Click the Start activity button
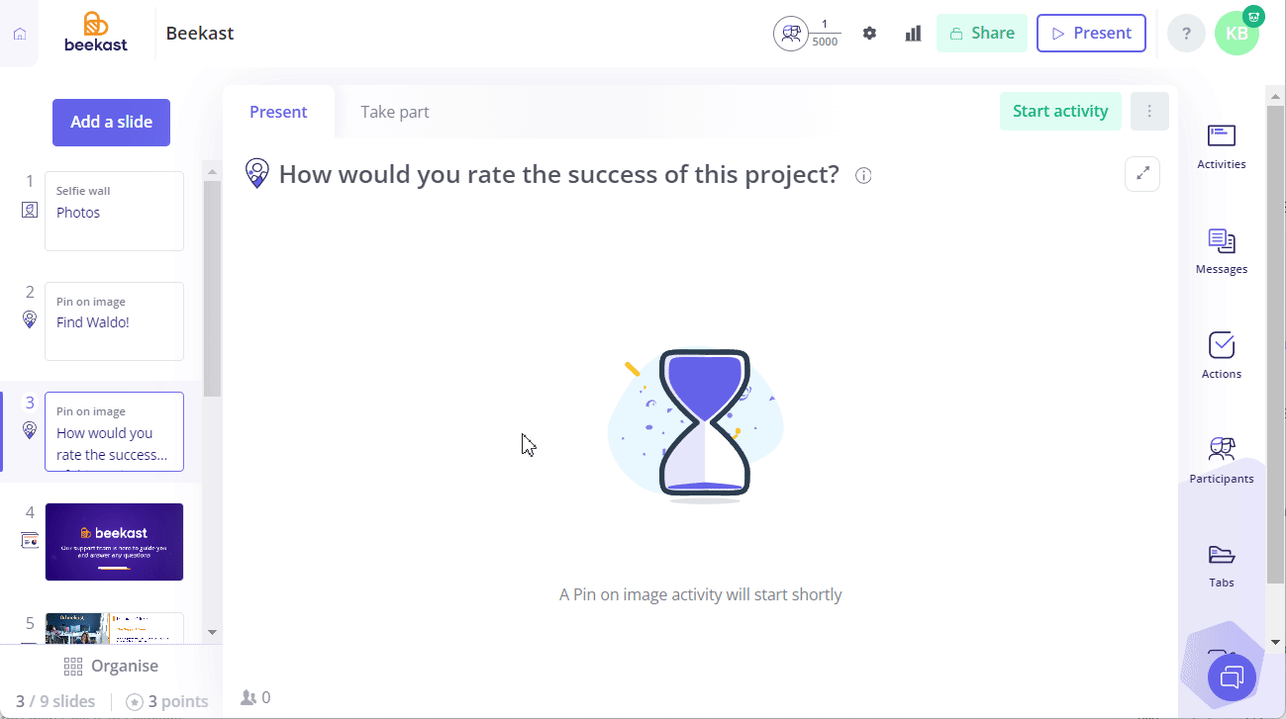Viewport: 1286px width, 719px height. pyautogui.click(x=1060, y=112)
